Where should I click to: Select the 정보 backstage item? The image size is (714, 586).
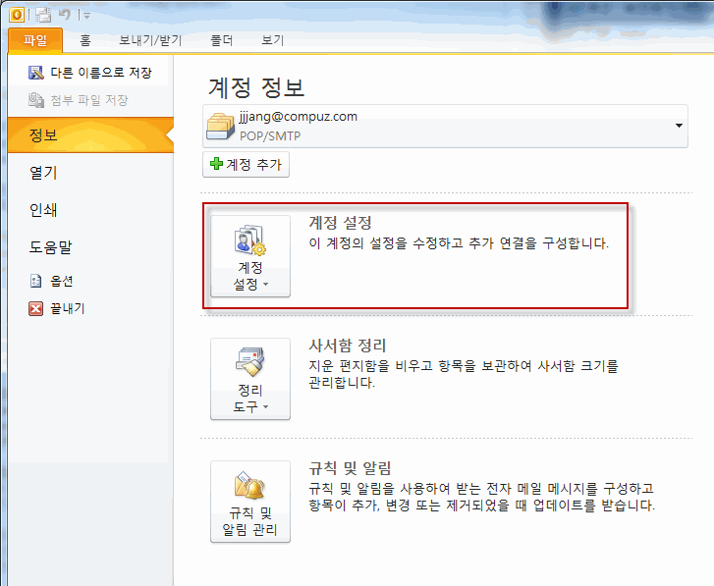pyautogui.click(x=90, y=134)
